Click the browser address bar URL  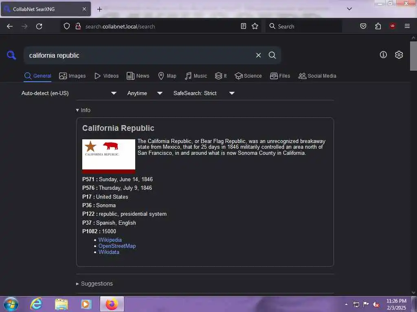click(x=120, y=26)
